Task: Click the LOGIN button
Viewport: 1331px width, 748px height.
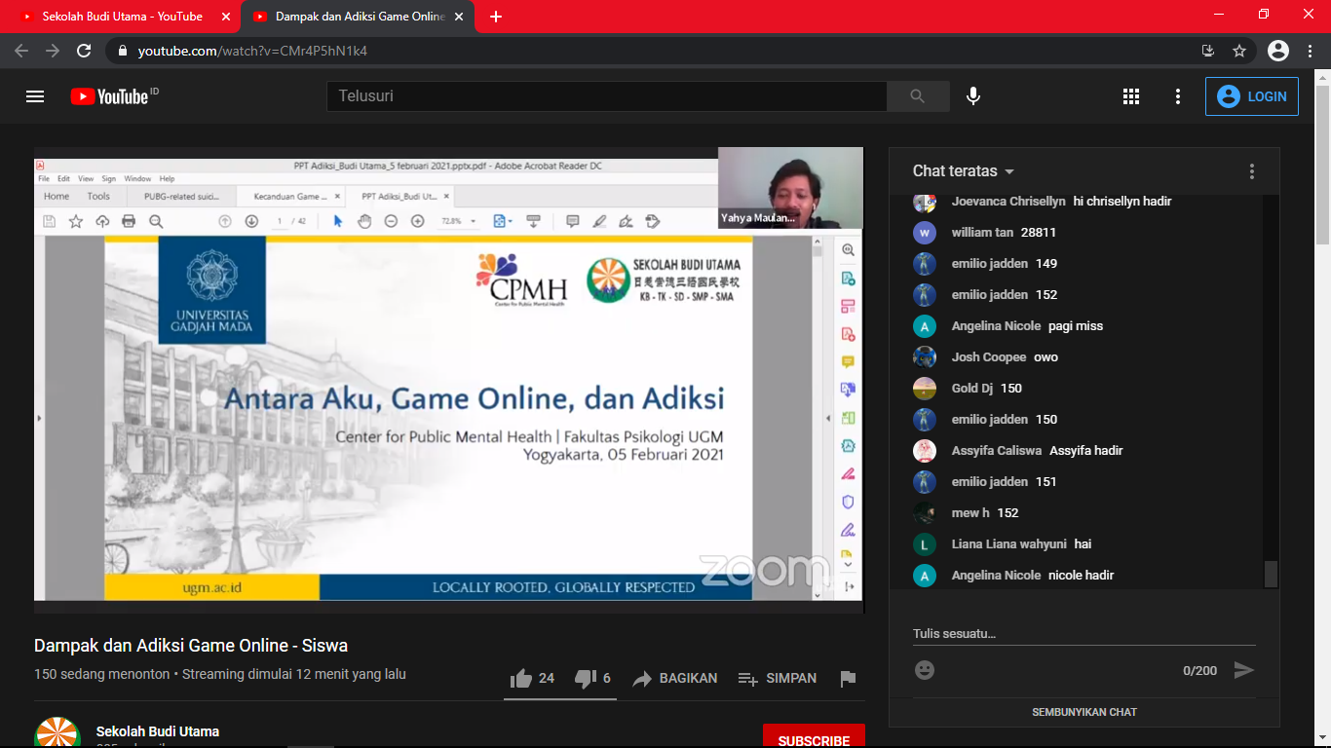Action: tap(1251, 96)
